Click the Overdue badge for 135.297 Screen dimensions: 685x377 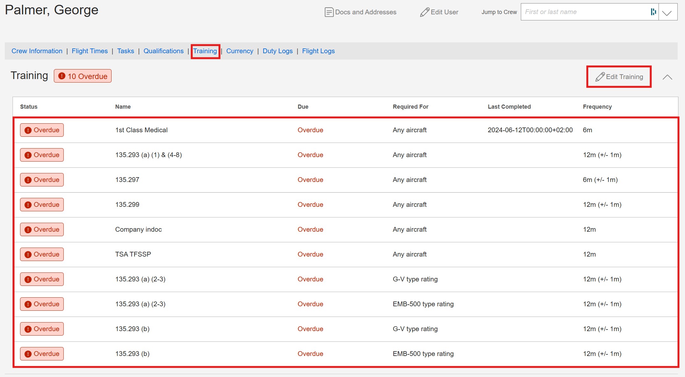point(42,180)
